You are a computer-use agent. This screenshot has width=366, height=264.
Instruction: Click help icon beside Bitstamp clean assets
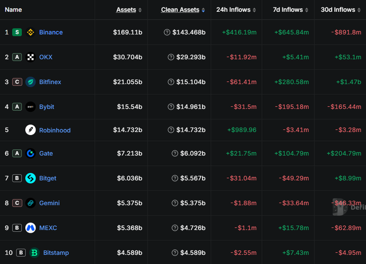[x=175, y=253]
